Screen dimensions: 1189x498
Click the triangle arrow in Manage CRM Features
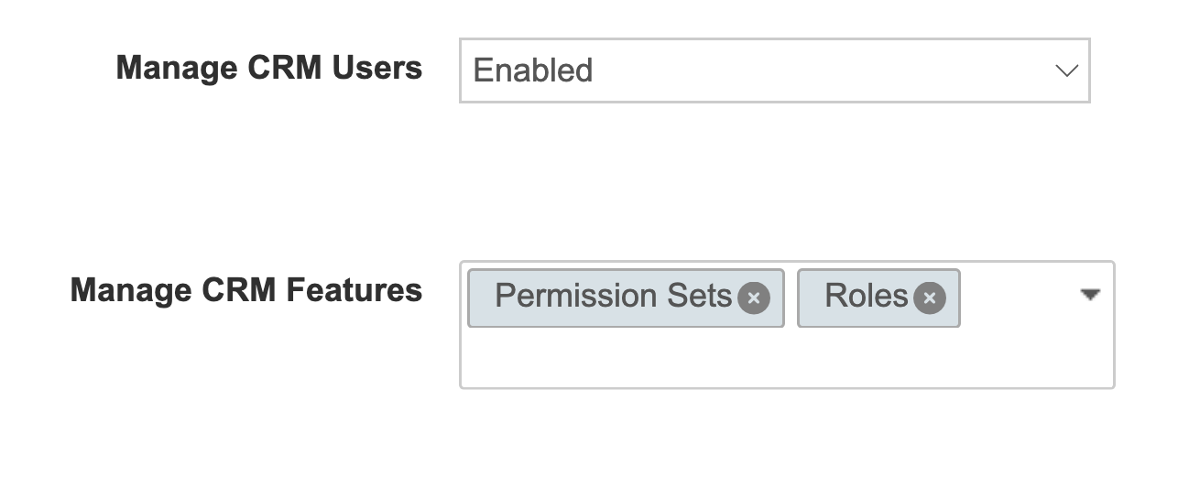pos(1089,295)
